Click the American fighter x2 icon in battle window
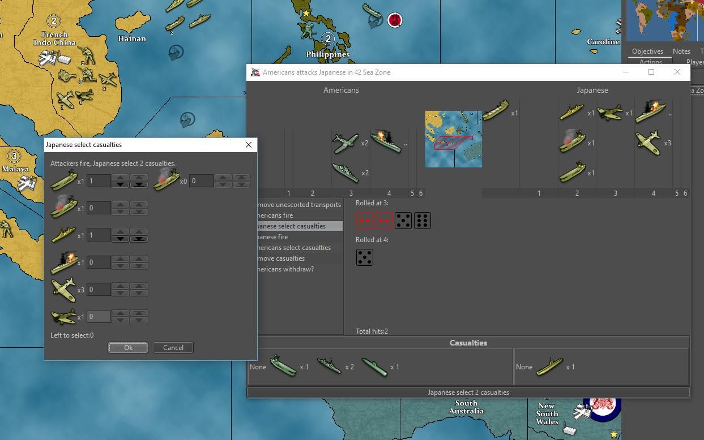Screen dimensions: 704x440 [345, 143]
